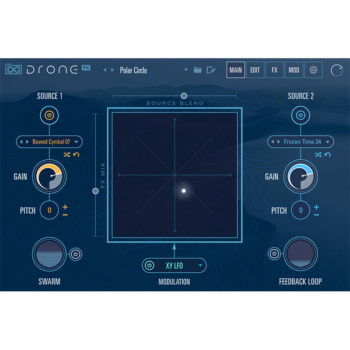Toggle the Feedback Loop power switch
This screenshot has width=350, height=350.
coord(274,254)
